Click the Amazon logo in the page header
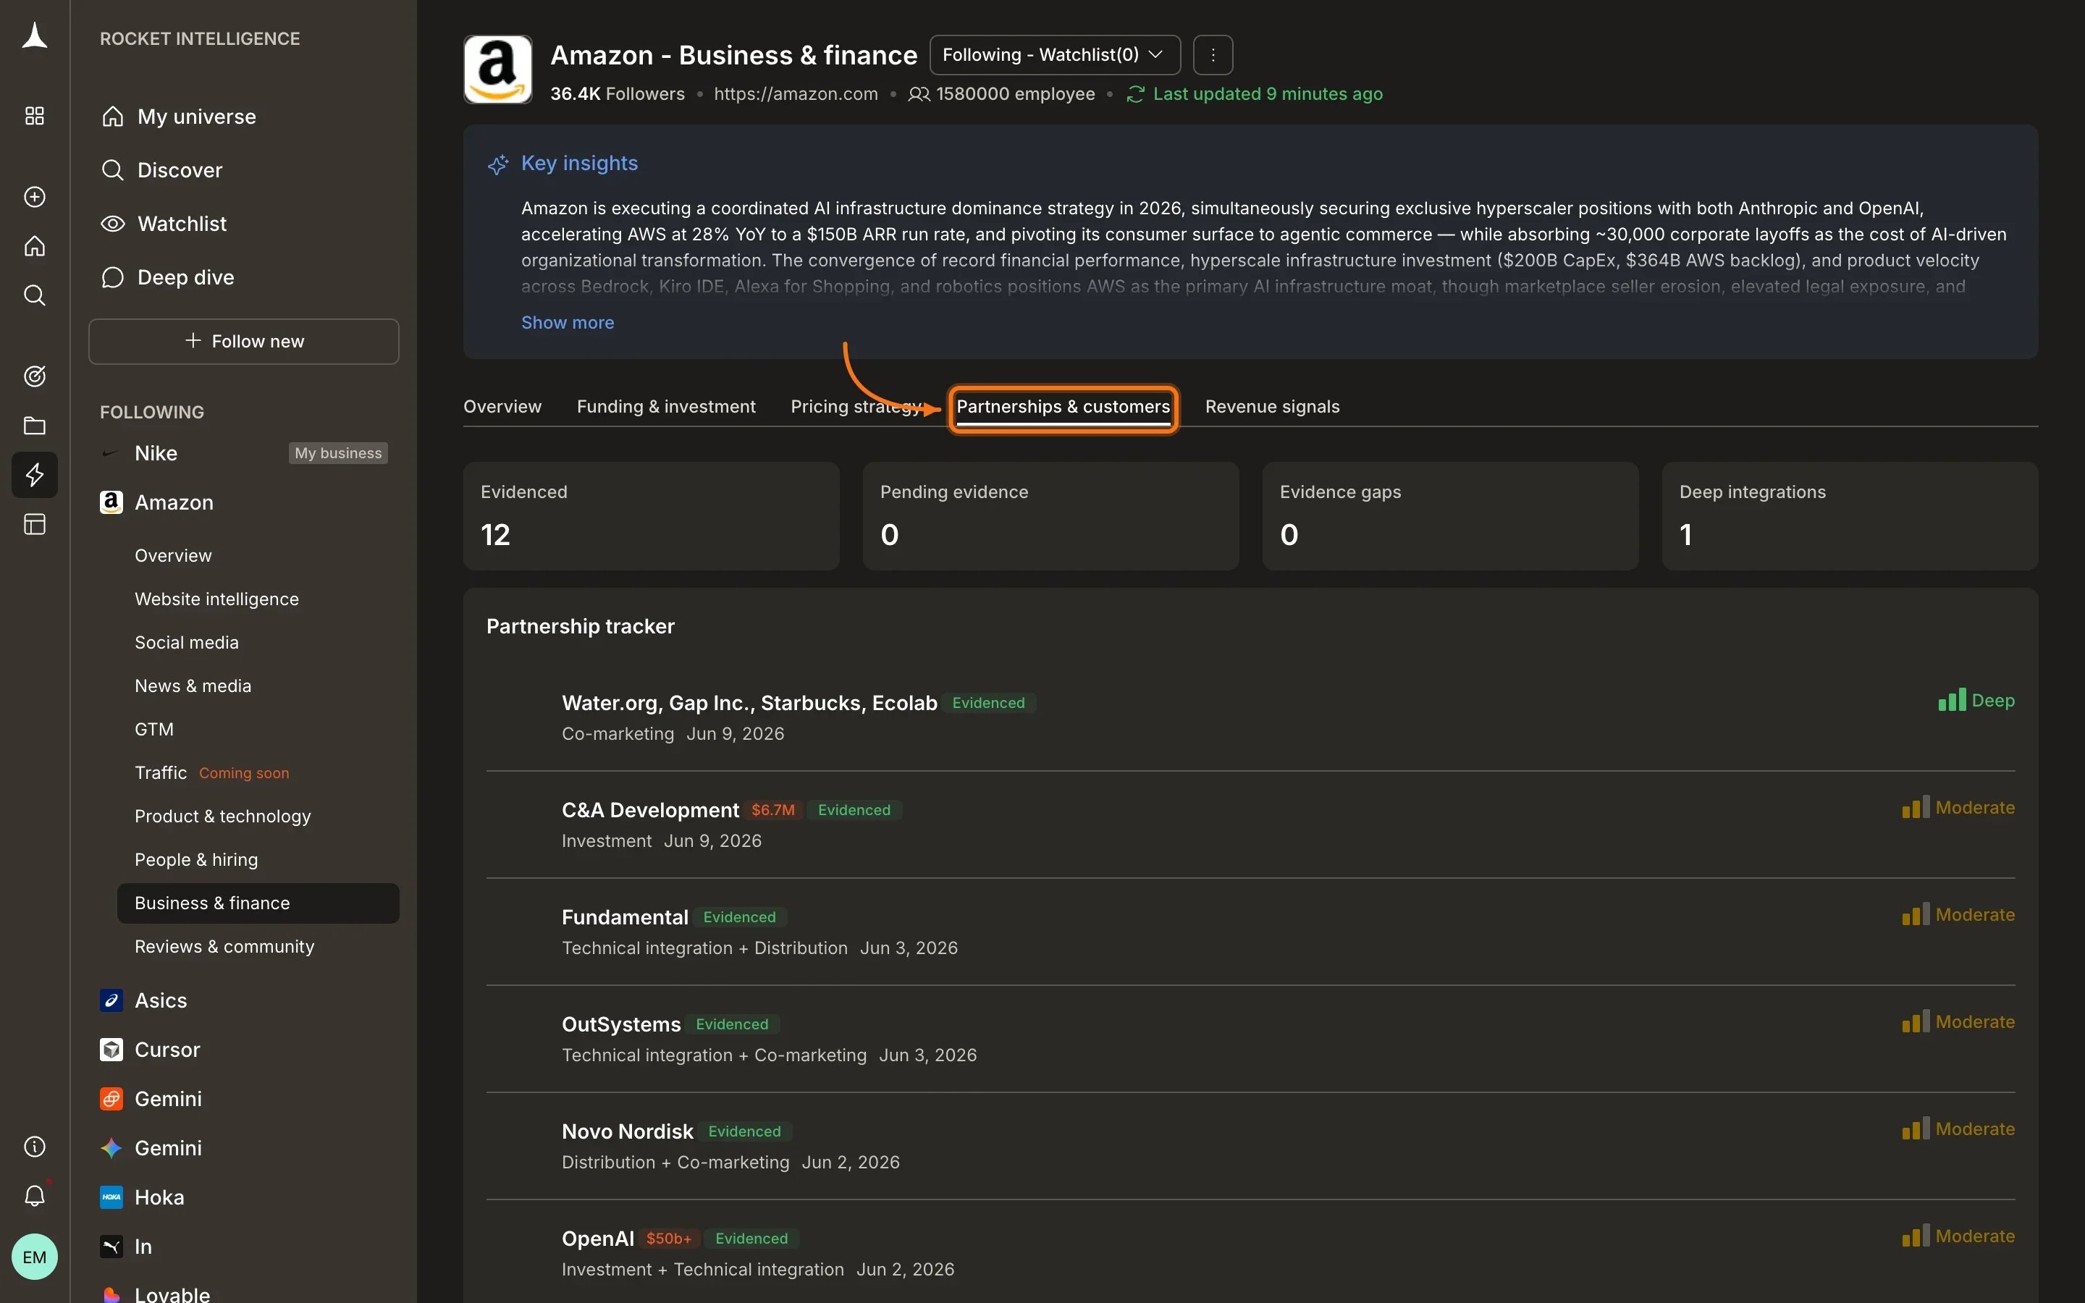2085x1303 pixels. 498,69
